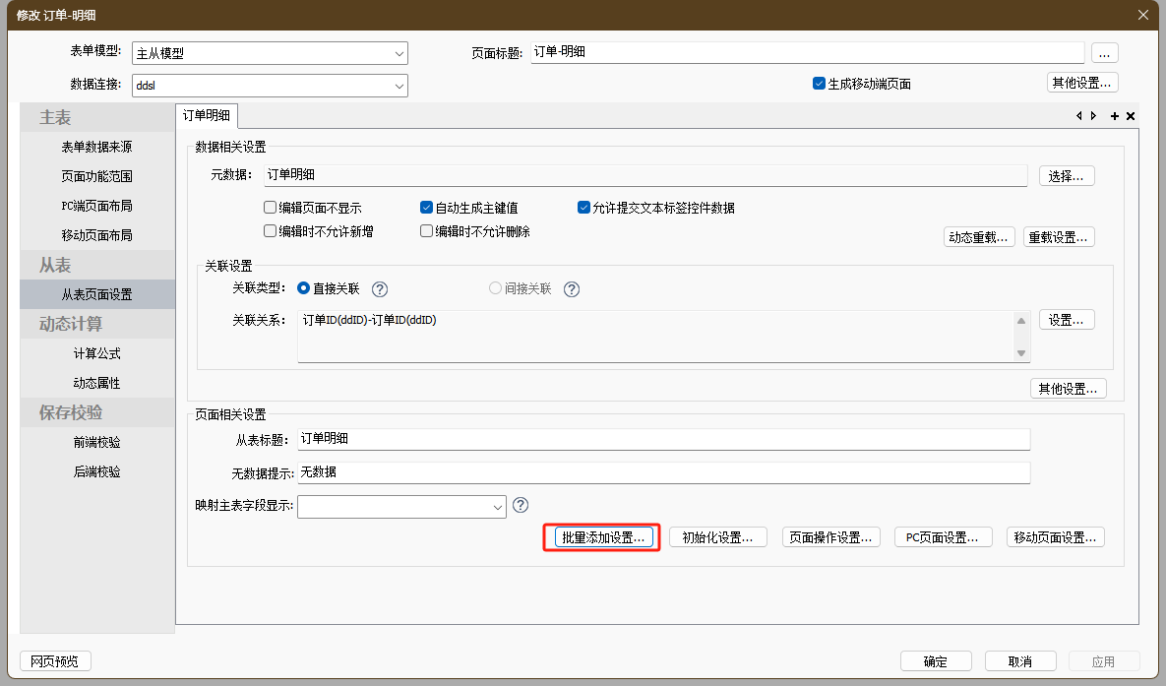
Task: Switch to the 订单明细 tab
Action: point(207,116)
